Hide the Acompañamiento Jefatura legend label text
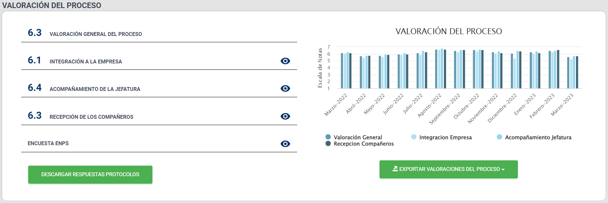The image size is (608, 203). coord(538,137)
